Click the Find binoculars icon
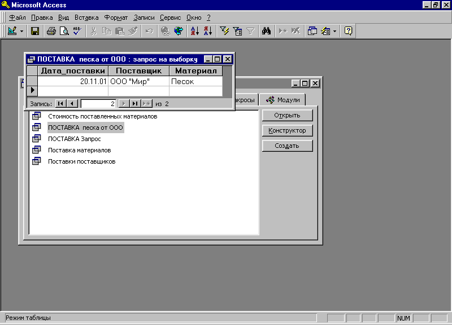This screenshot has width=452, height=325. click(x=266, y=31)
